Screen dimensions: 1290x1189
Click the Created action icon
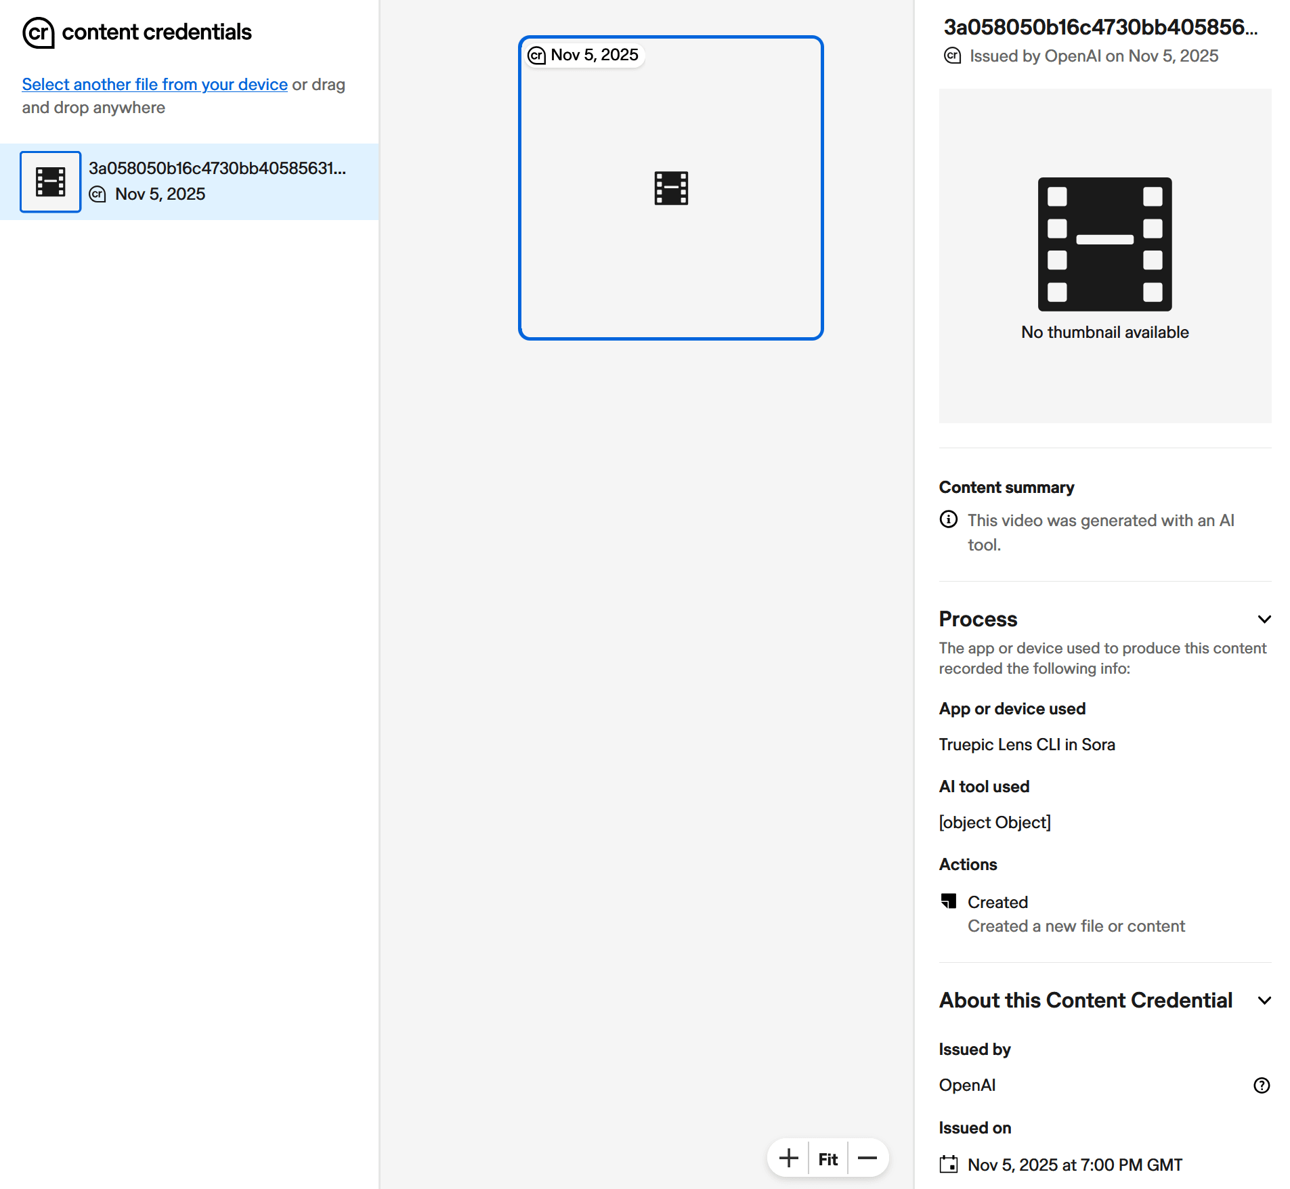point(949,901)
